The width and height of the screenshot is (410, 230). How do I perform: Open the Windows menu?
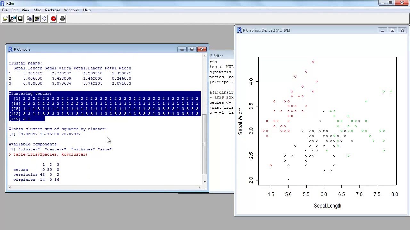(71, 10)
